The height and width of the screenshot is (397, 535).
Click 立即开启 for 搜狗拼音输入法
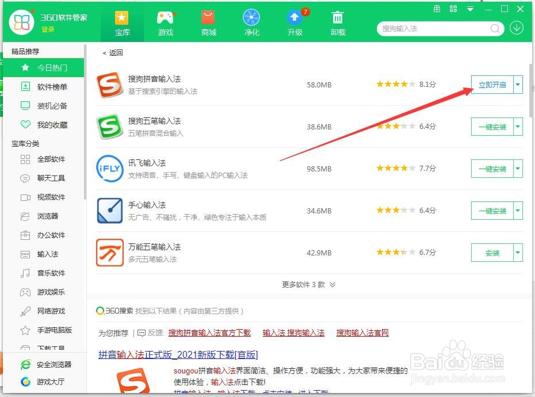tap(492, 85)
